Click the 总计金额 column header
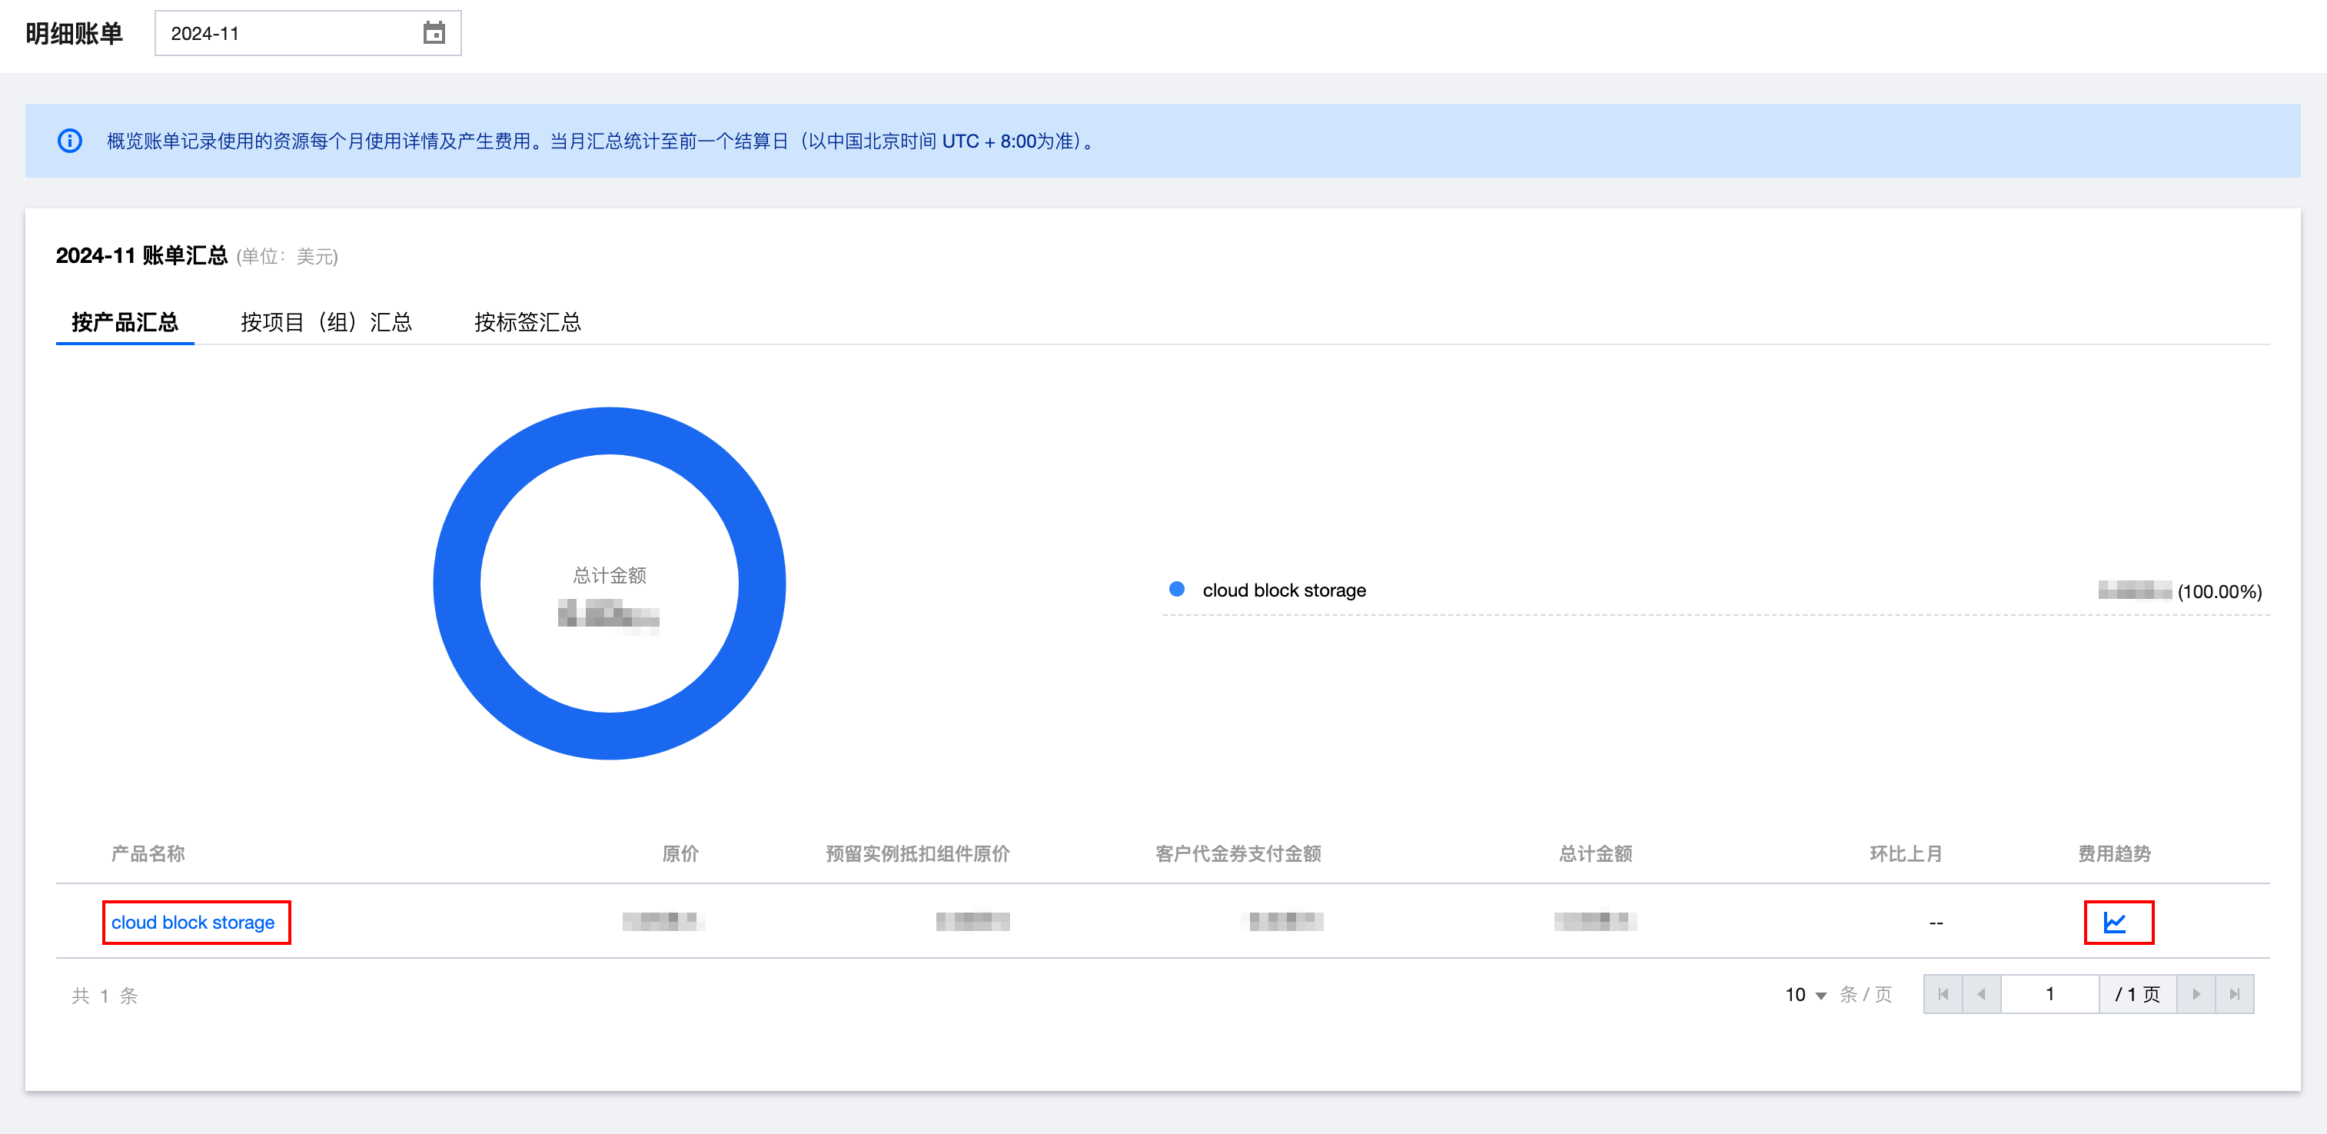Image resolution: width=2327 pixels, height=1134 pixels. click(x=1595, y=853)
